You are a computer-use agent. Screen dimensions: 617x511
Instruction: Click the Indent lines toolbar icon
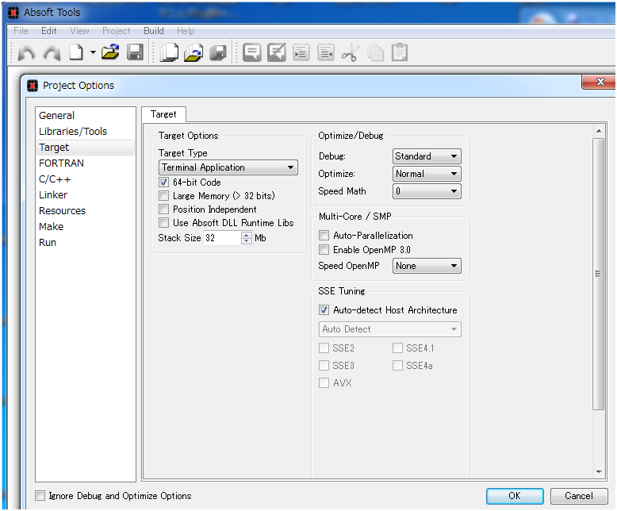301,52
